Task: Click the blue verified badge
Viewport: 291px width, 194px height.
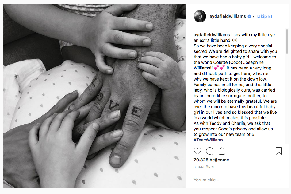Action: pyautogui.click(x=249, y=16)
